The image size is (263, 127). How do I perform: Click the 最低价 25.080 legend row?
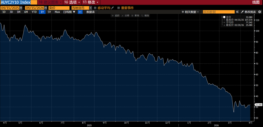(x=238, y=25)
